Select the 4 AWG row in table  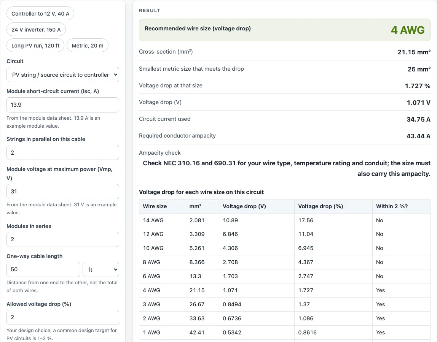(x=285, y=290)
